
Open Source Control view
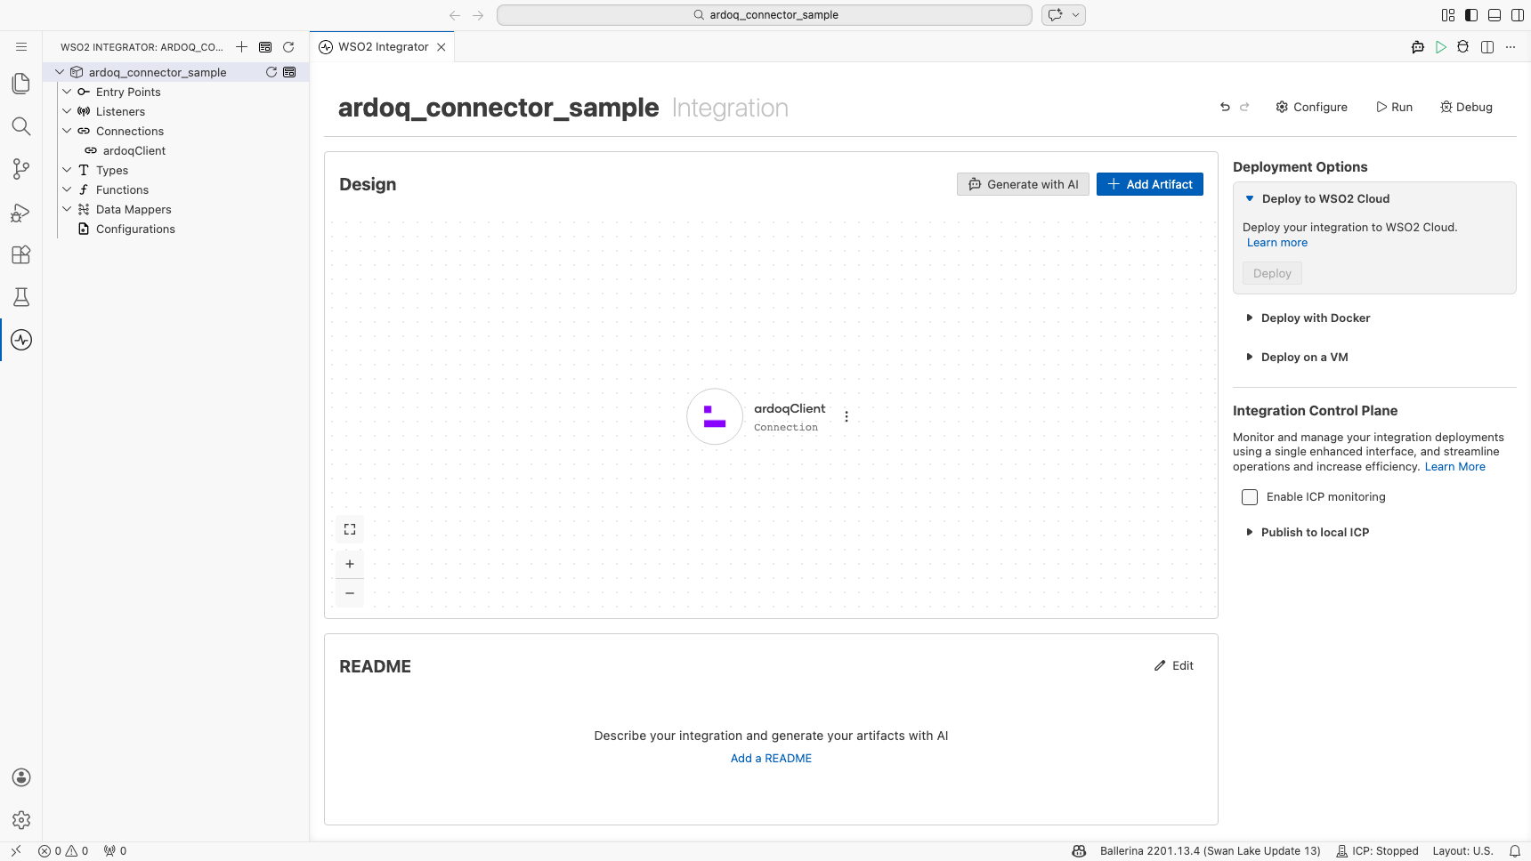(x=21, y=169)
